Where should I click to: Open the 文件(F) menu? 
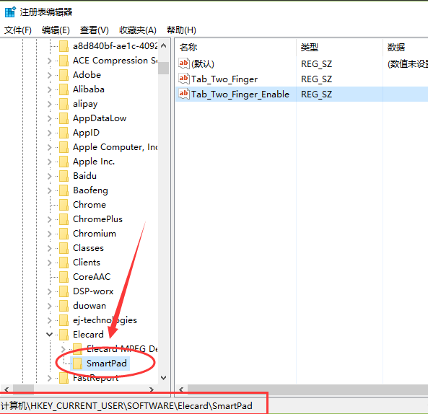tap(18, 30)
